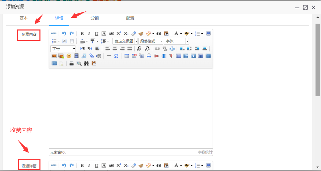Click the anchor icon
The width and height of the screenshot is (321, 171).
point(172,49)
